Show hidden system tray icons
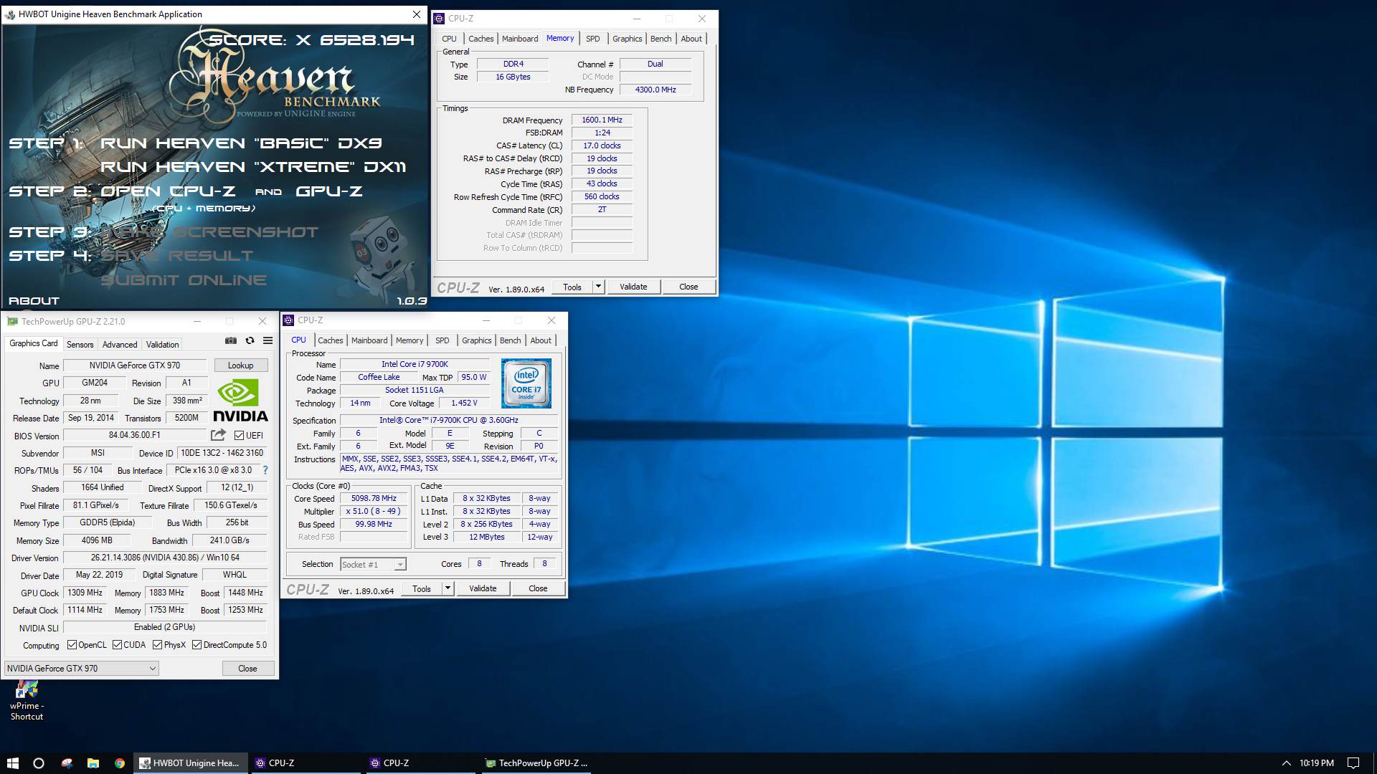This screenshot has height=774, width=1377. click(1286, 763)
